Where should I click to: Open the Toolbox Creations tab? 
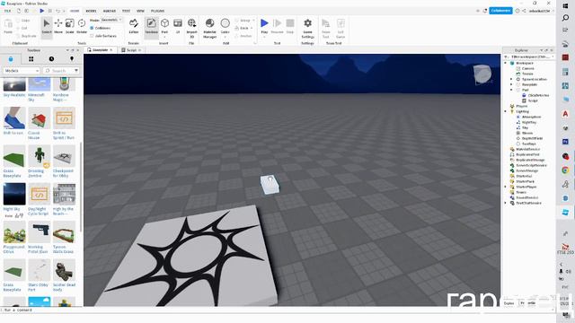click(72, 59)
